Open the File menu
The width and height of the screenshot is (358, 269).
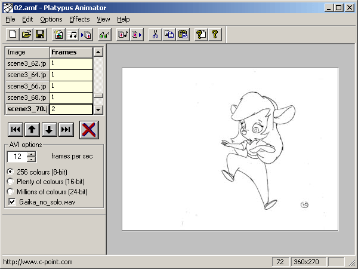coord(10,20)
